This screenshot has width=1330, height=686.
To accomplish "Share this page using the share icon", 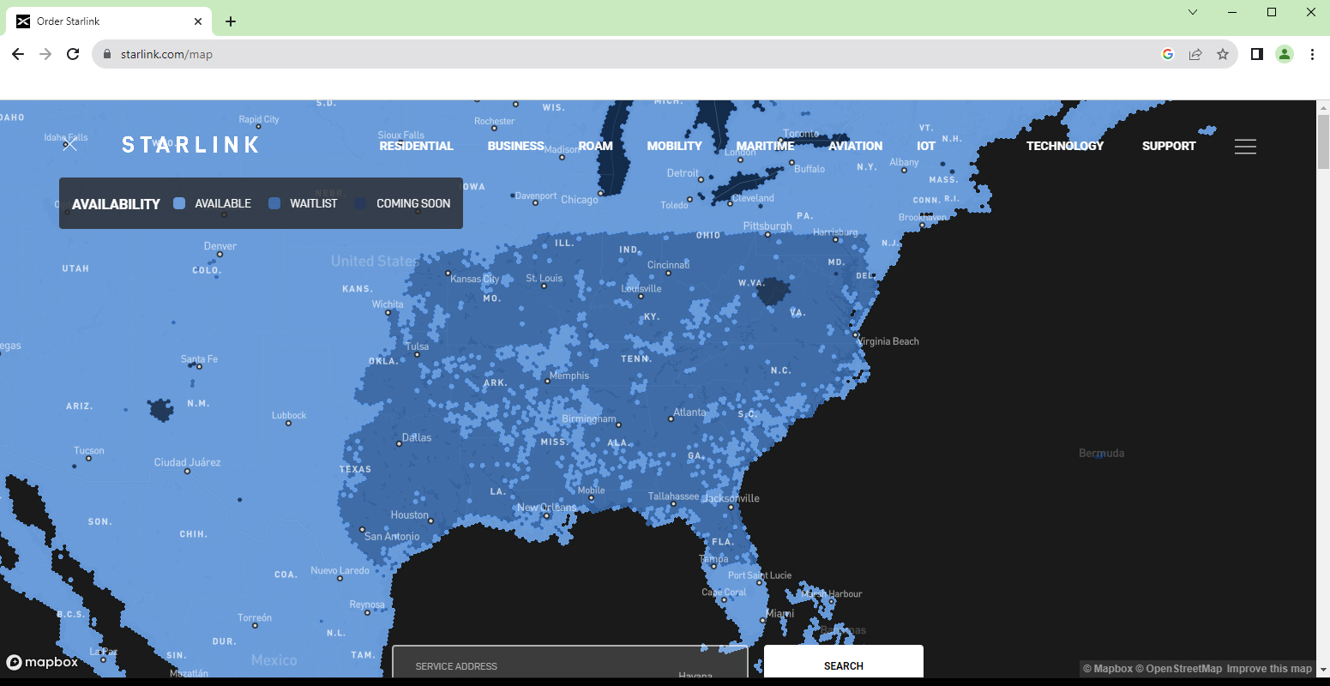I will [x=1195, y=54].
